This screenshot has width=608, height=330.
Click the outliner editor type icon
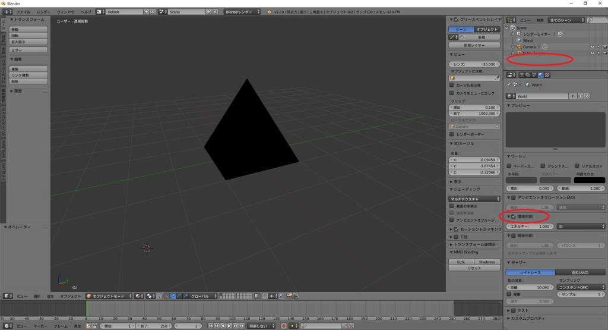coord(511,20)
